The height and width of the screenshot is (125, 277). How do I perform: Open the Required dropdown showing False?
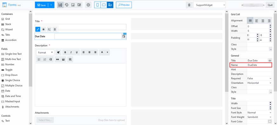click(259, 78)
